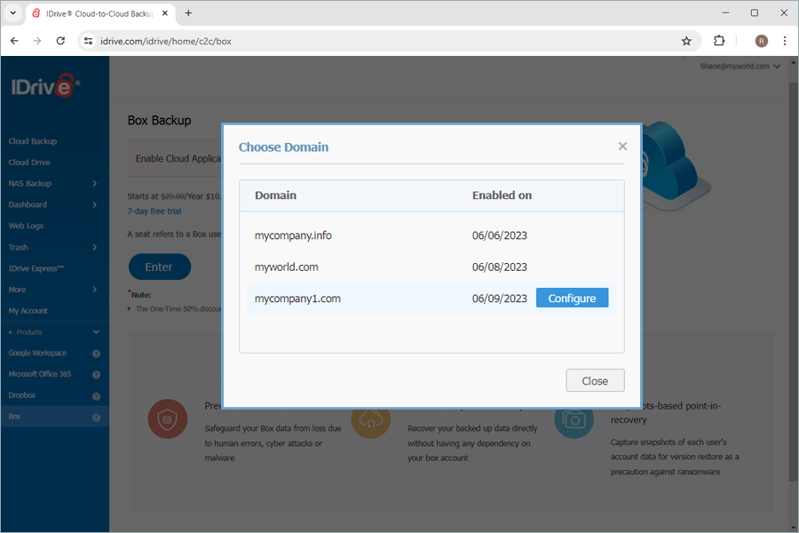Click help icon next to Microsoft Office 365
This screenshot has width=799, height=533.
96,375
